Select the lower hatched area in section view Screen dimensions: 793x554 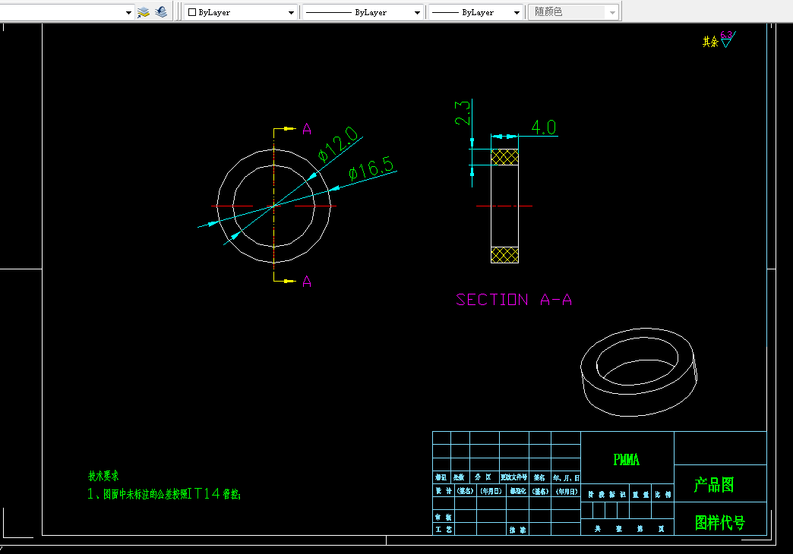(504, 255)
